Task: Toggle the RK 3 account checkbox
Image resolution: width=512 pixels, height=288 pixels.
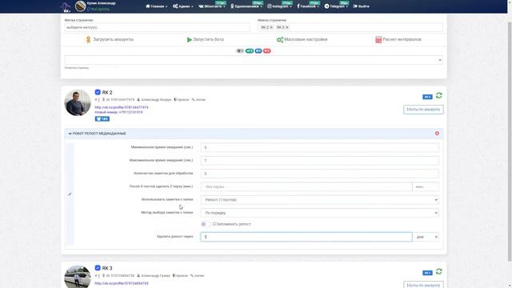Action: [x=98, y=268]
